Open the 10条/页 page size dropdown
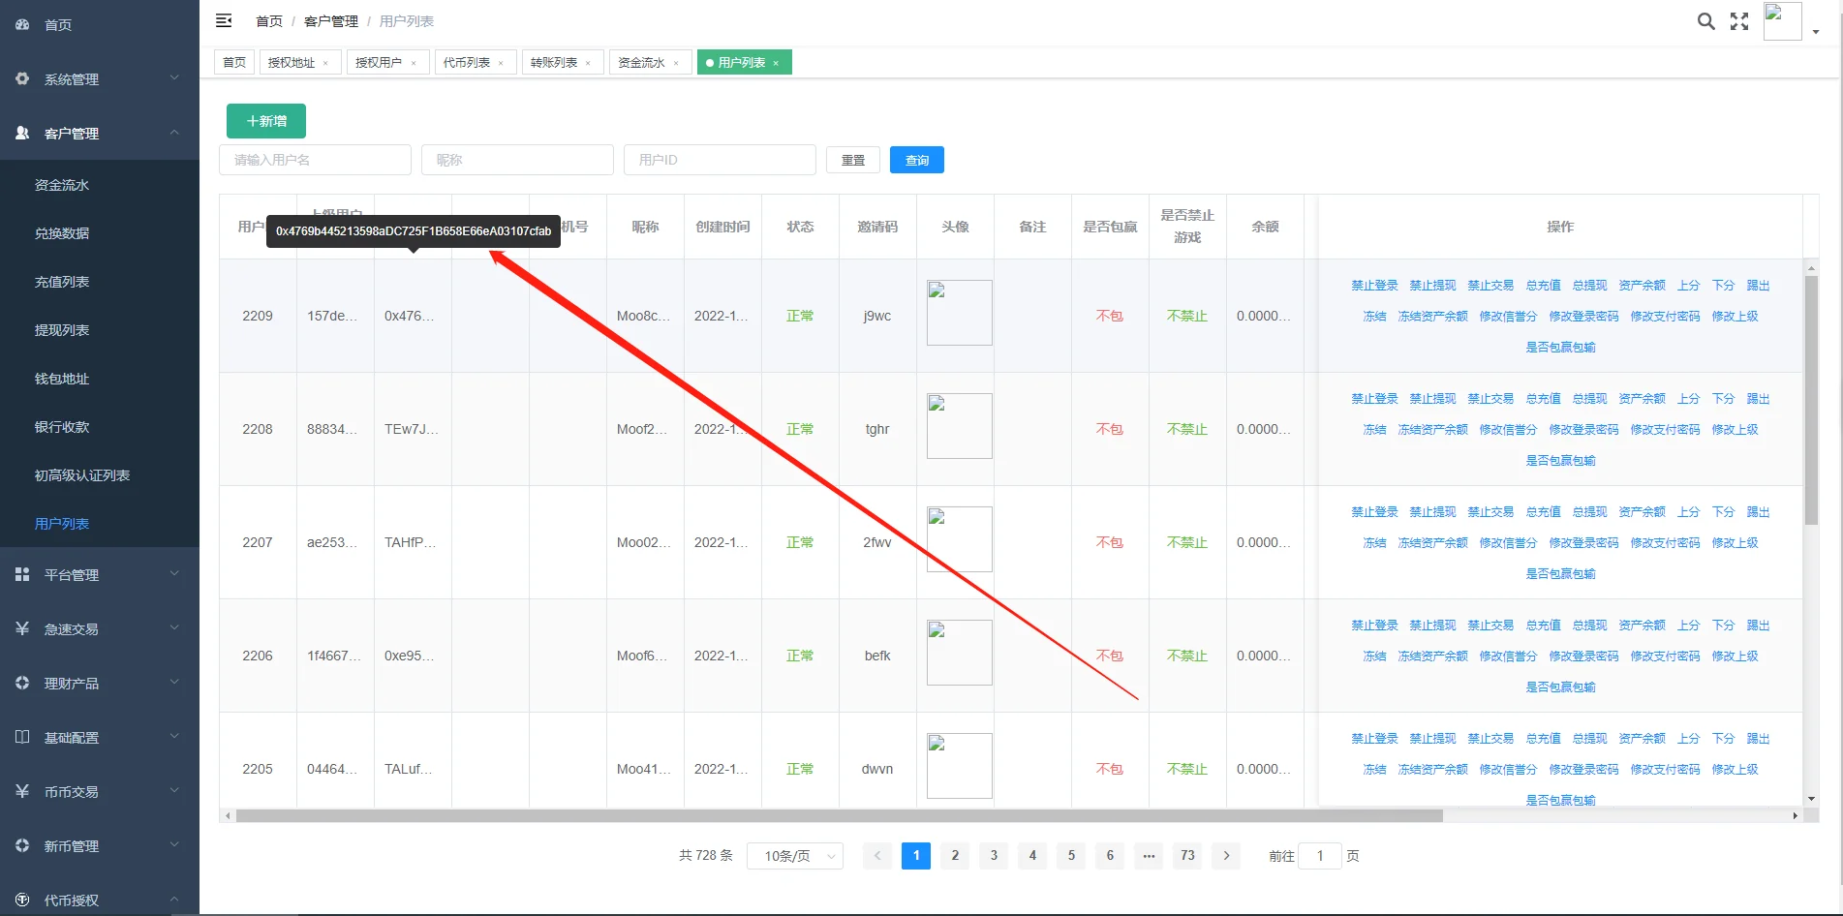The width and height of the screenshot is (1843, 916). click(x=794, y=856)
